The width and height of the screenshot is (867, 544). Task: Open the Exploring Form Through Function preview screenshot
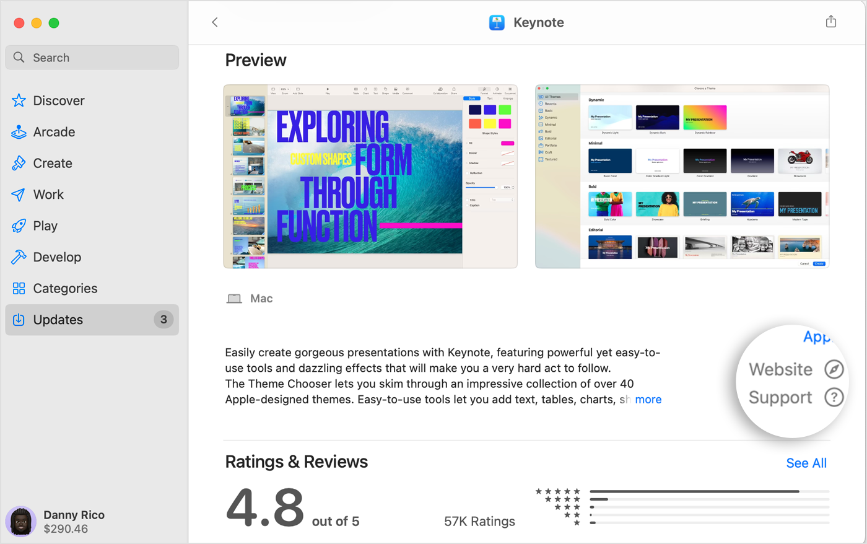click(x=370, y=177)
